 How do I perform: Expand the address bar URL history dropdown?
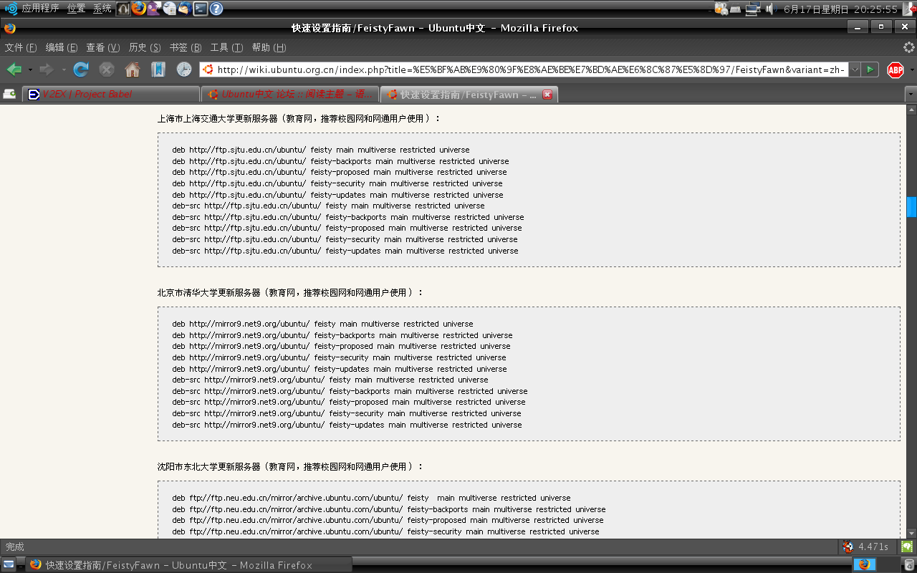854,69
